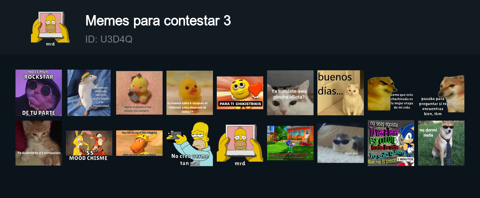Open the 'Ya tomáste awa' cat sticker
This screenshot has width=480, height=198.
pyautogui.click(x=290, y=93)
